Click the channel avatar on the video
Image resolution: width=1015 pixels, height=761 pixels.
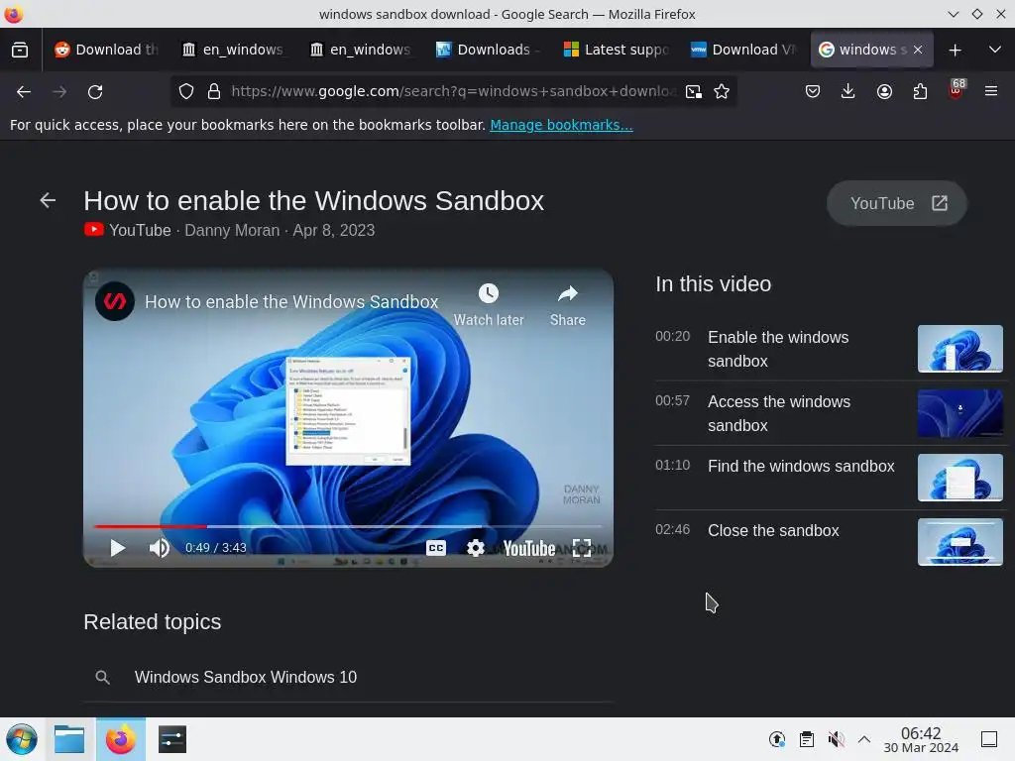coord(115,301)
